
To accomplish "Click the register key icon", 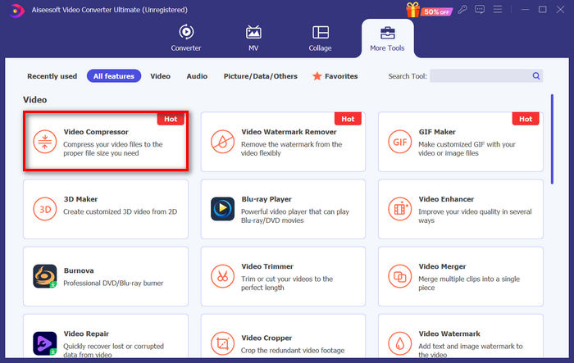I will [462, 9].
